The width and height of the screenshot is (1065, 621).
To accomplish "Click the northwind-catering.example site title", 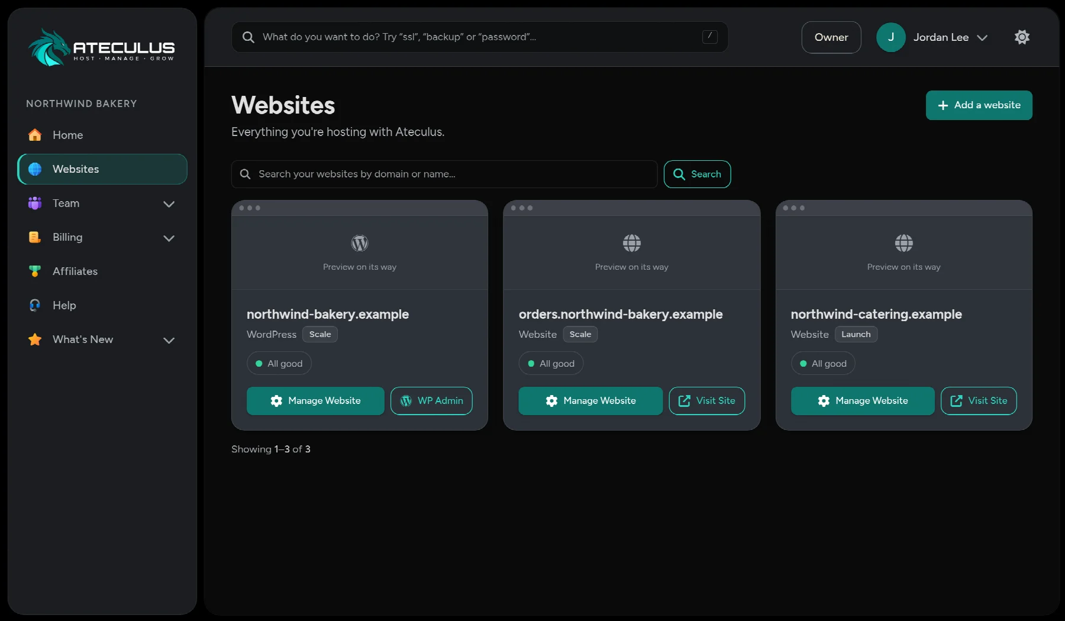I will tap(876, 315).
